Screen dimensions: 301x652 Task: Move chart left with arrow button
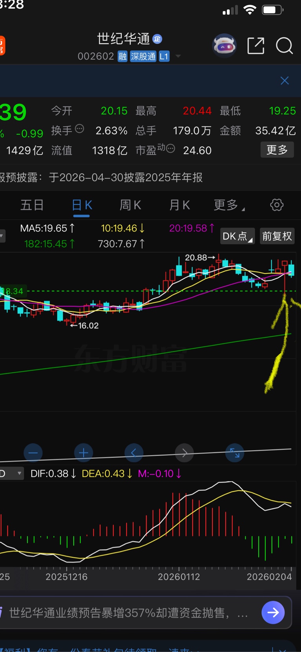(x=134, y=453)
